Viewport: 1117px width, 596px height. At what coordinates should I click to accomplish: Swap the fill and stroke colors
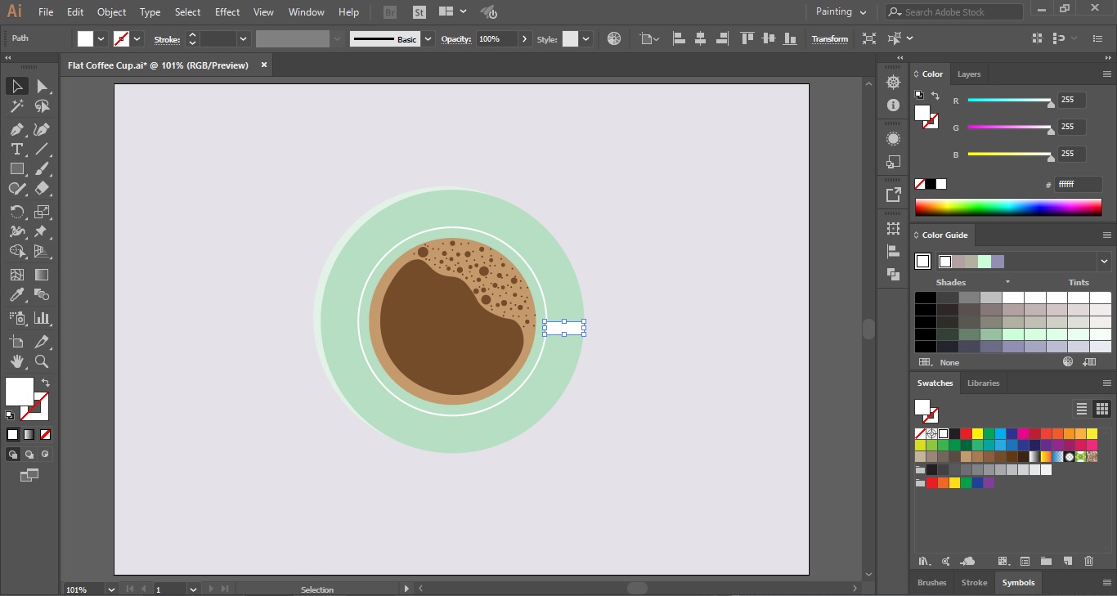click(x=46, y=382)
